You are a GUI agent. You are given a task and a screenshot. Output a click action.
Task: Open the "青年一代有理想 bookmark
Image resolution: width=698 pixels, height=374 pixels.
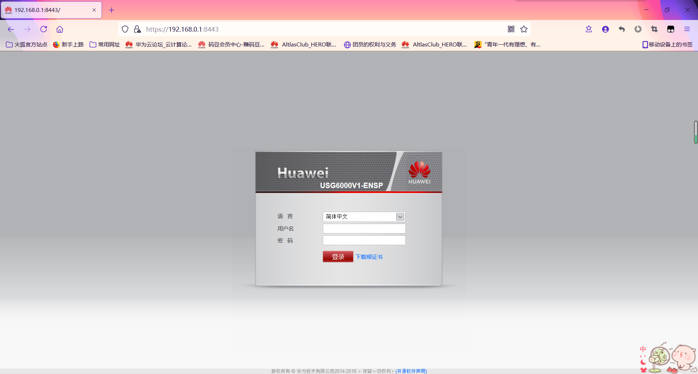coord(508,45)
